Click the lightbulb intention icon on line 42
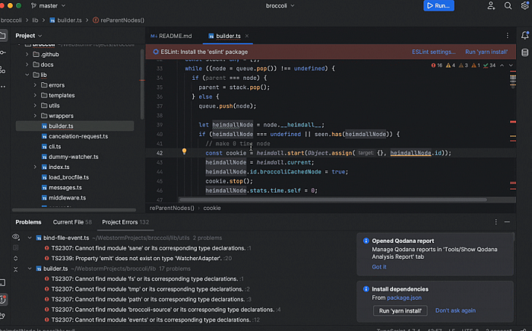 [184, 151]
